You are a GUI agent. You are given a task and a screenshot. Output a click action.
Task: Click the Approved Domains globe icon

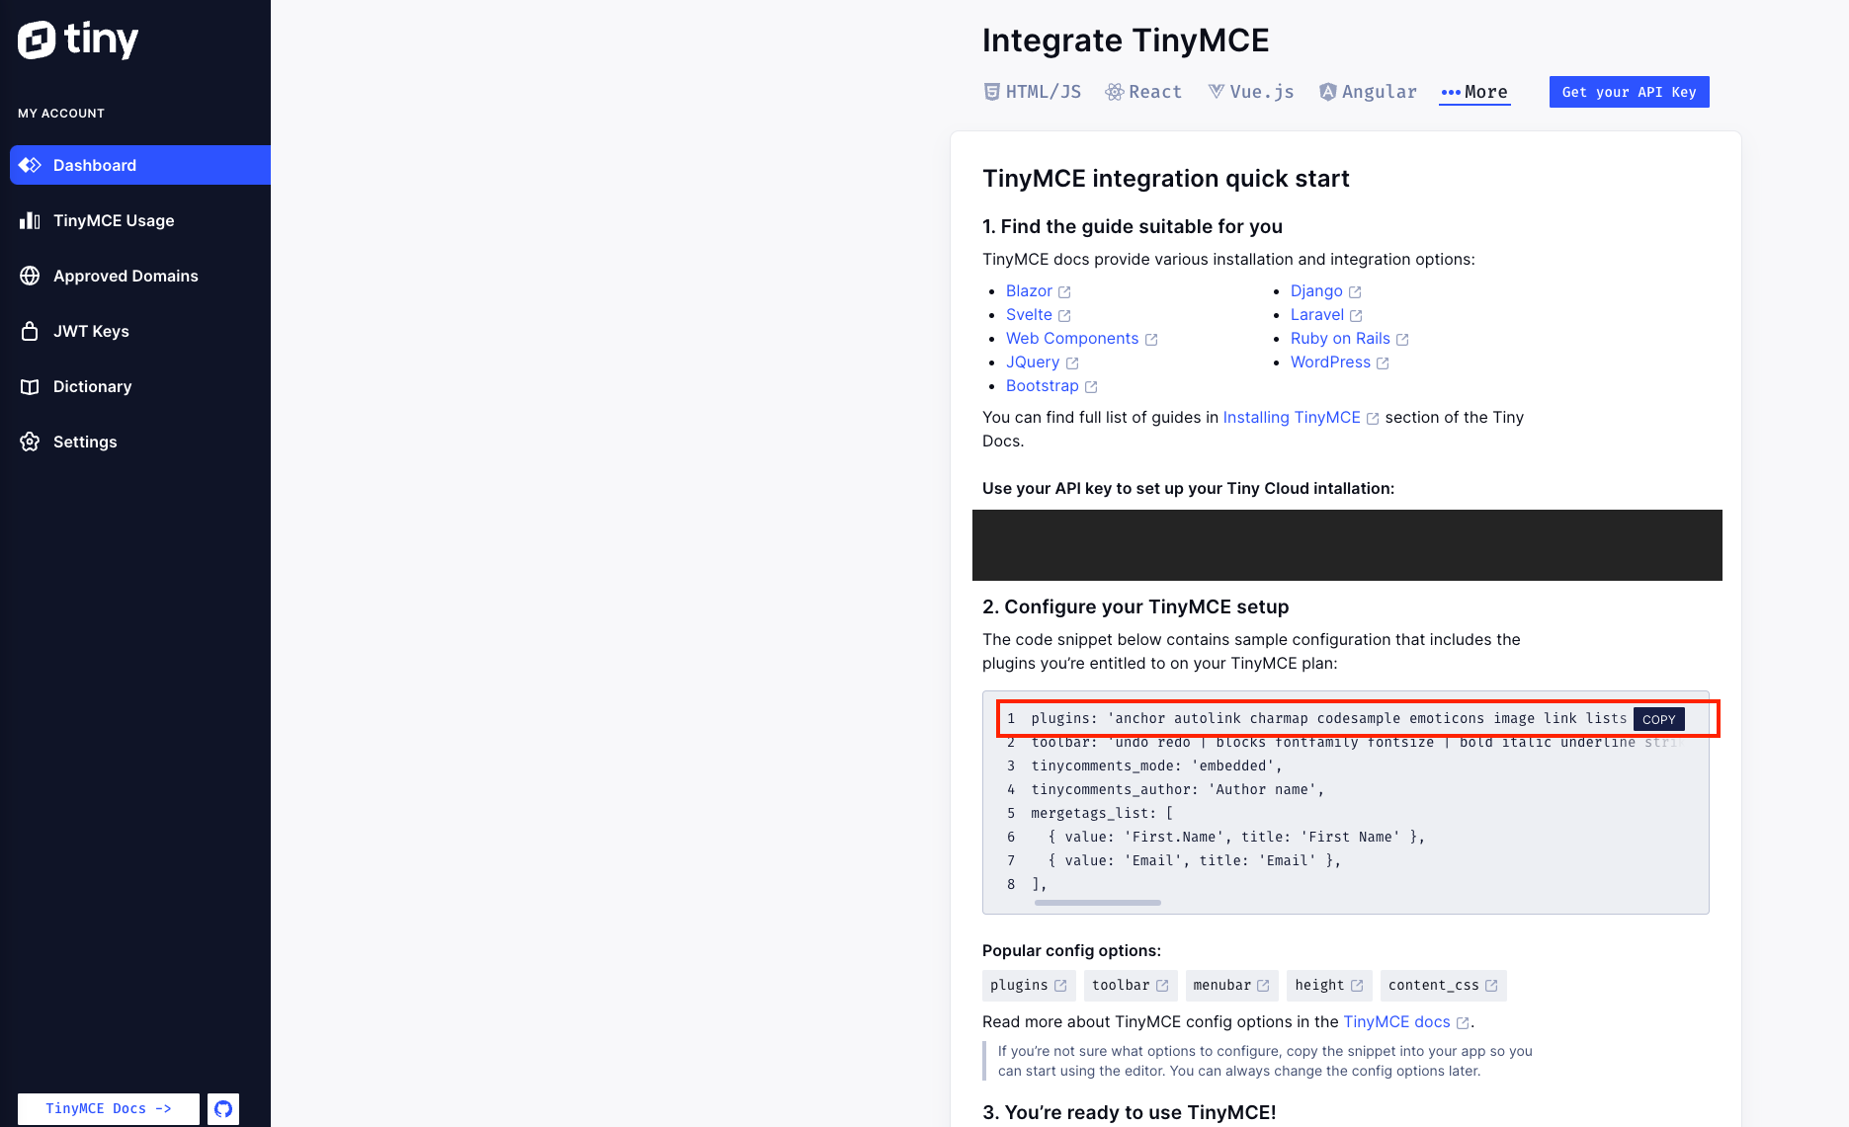pyautogui.click(x=30, y=276)
